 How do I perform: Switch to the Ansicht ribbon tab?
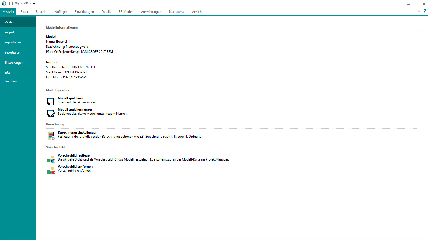[x=197, y=12]
